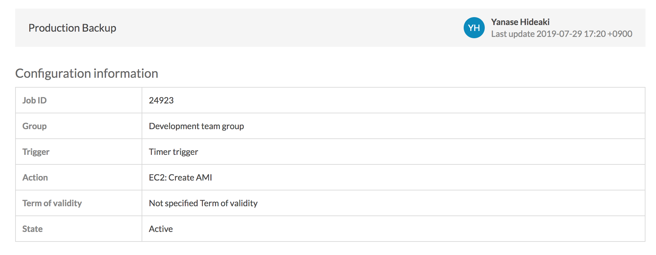Screen dimensions: 656x255
Task: Click the Configuration information heading
Action: (87, 73)
